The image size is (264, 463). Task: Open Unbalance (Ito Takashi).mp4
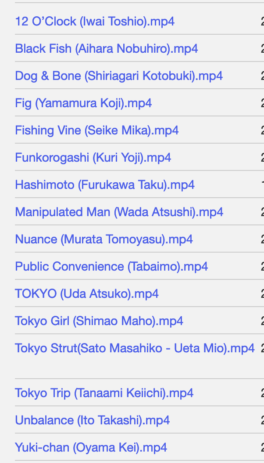[92, 420]
